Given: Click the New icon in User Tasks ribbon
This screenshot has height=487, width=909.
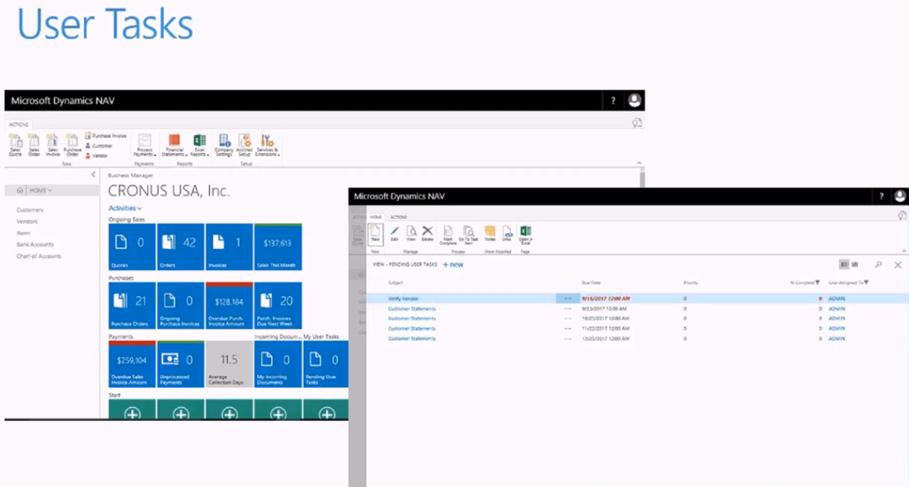Looking at the screenshot, I should click(375, 233).
